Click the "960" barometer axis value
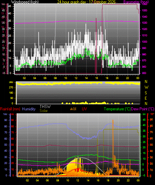Image resolution: width=155 pixels, height=185 pixels. pos(144,67)
